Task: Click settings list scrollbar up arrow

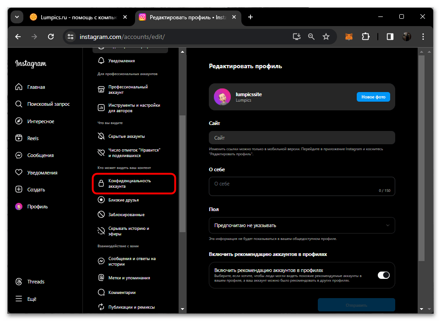Action: [183, 52]
